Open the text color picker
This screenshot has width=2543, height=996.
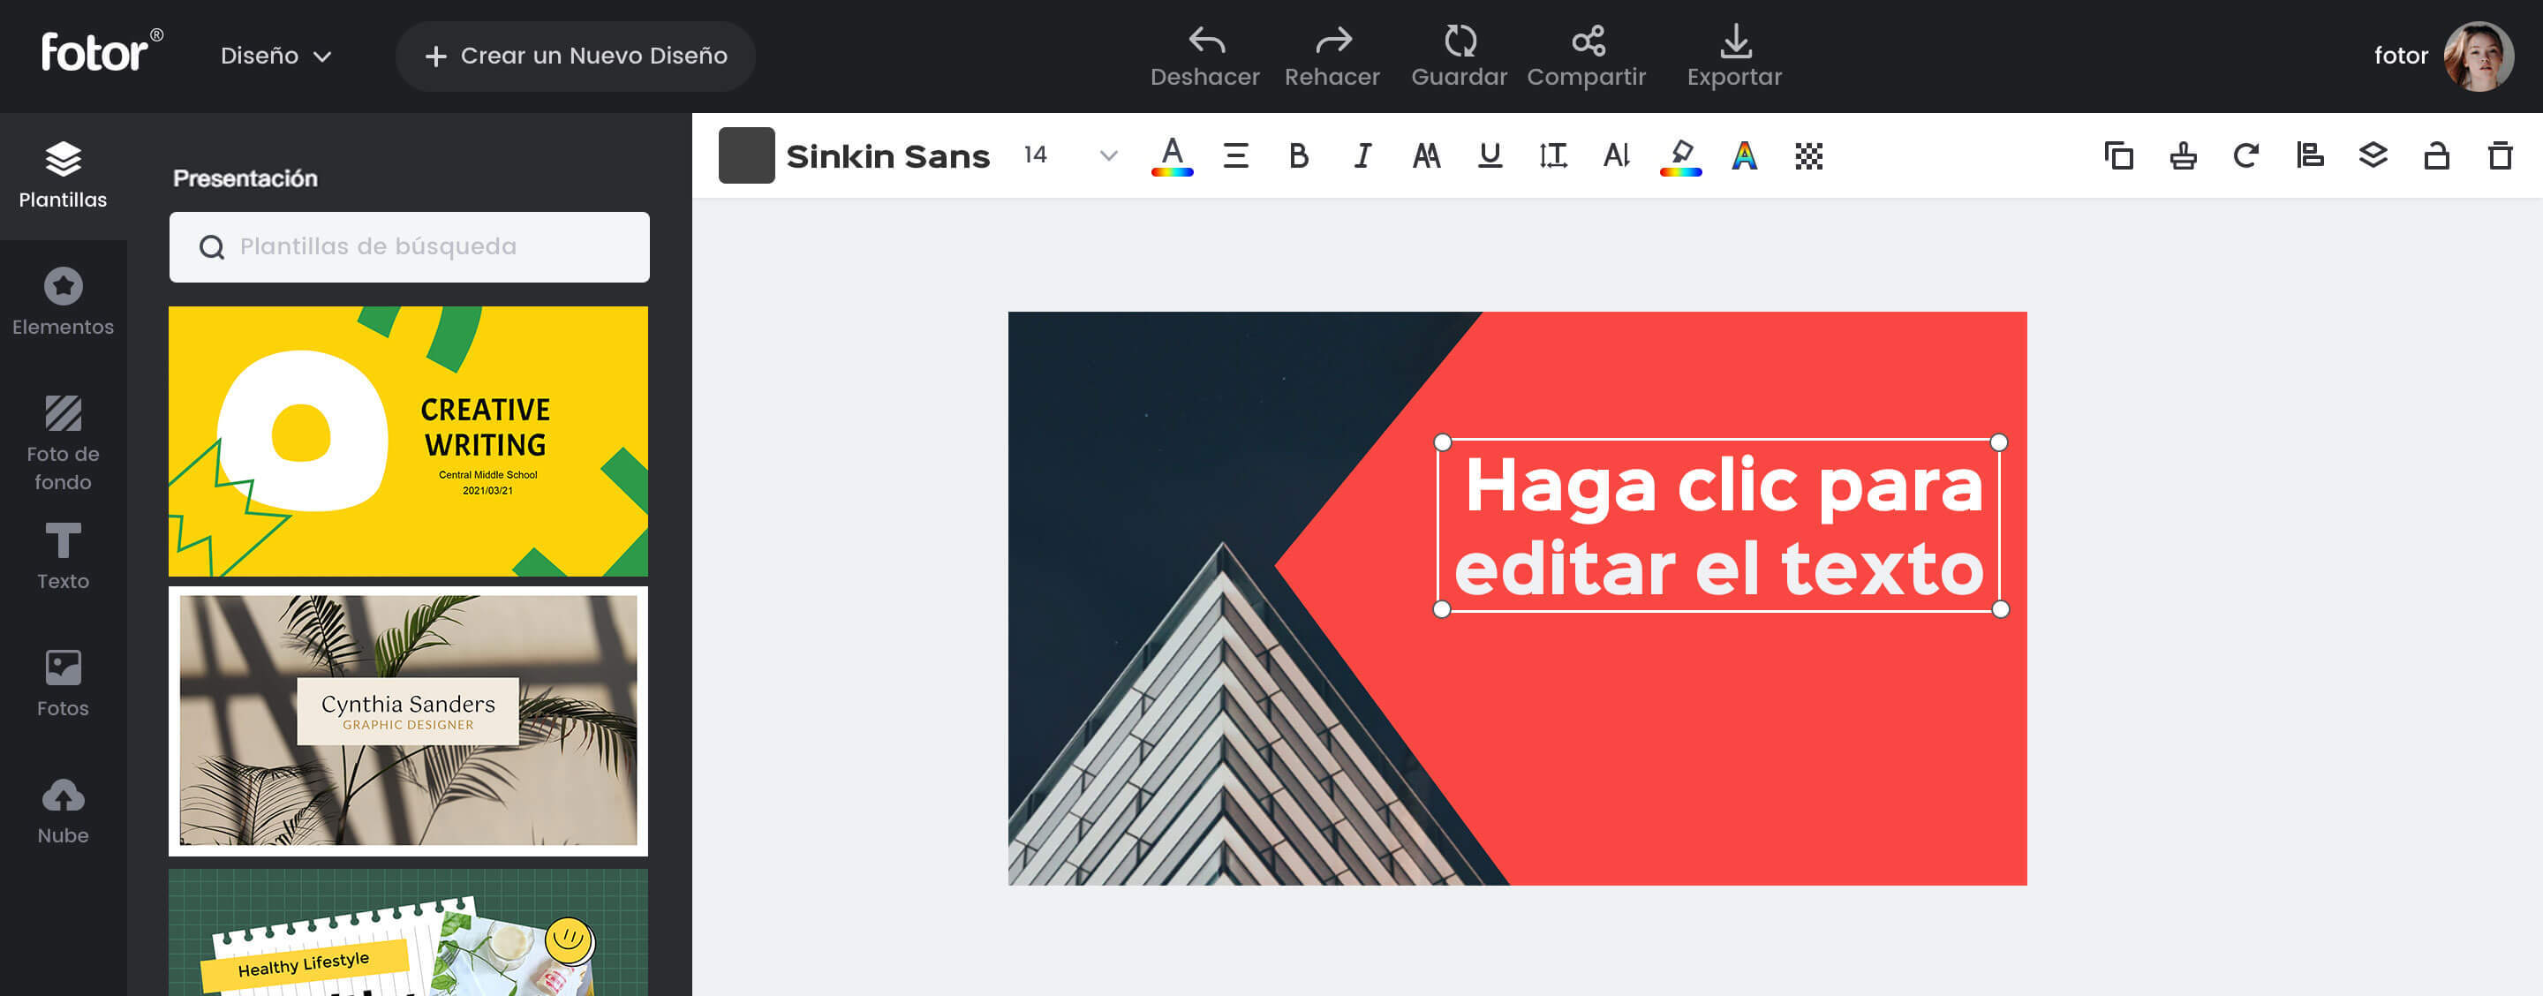click(1171, 155)
